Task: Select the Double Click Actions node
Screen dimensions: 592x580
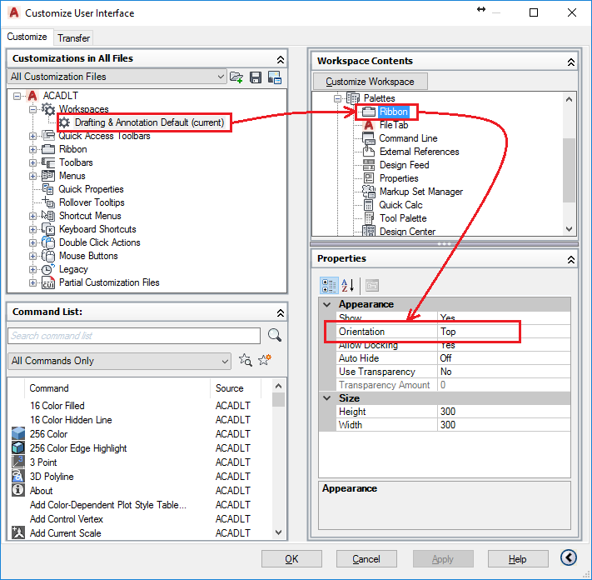Action: [99, 242]
